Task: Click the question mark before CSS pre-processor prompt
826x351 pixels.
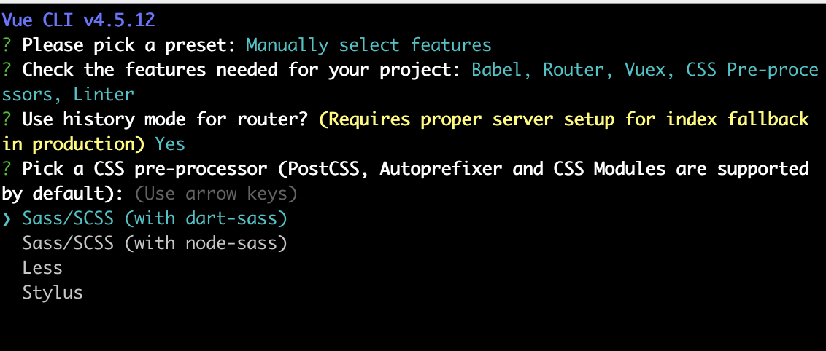Action: click(x=7, y=169)
